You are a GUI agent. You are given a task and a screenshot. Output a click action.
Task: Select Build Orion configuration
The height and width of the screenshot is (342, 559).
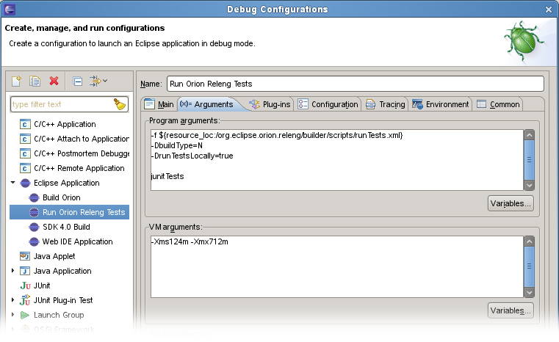[x=54, y=197]
